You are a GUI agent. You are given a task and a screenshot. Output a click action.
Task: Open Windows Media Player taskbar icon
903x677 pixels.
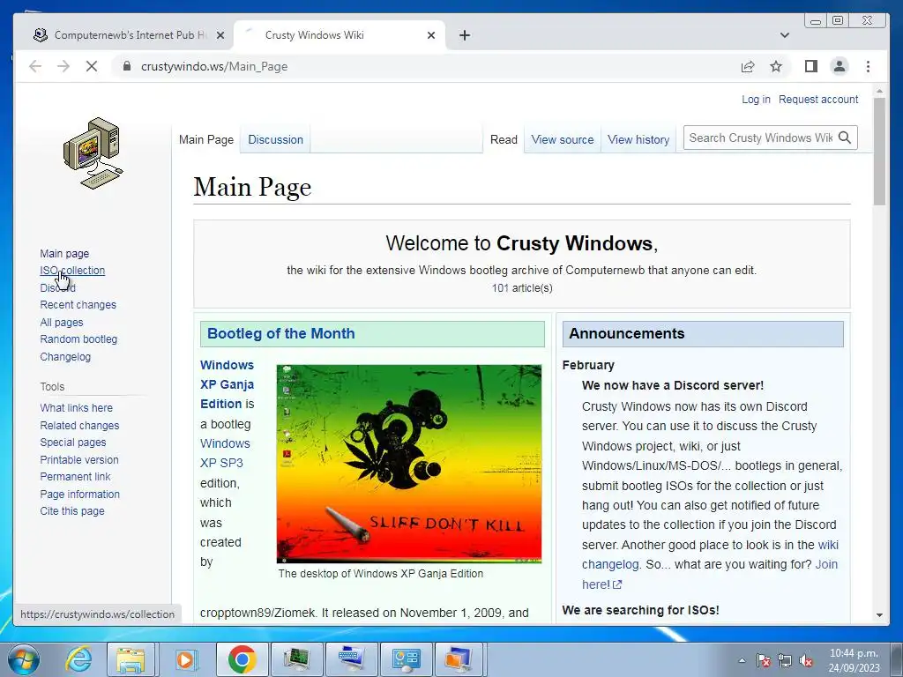(x=185, y=659)
